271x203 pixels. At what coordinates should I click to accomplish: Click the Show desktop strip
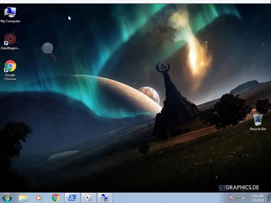(x=269, y=198)
